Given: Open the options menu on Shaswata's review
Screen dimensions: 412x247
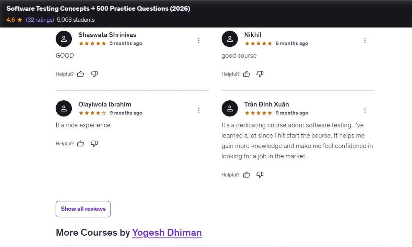Looking at the screenshot, I should pyautogui.click(x=199, y=40).
